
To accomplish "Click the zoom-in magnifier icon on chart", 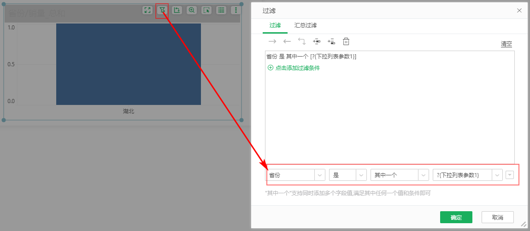I will click(192, 10).
